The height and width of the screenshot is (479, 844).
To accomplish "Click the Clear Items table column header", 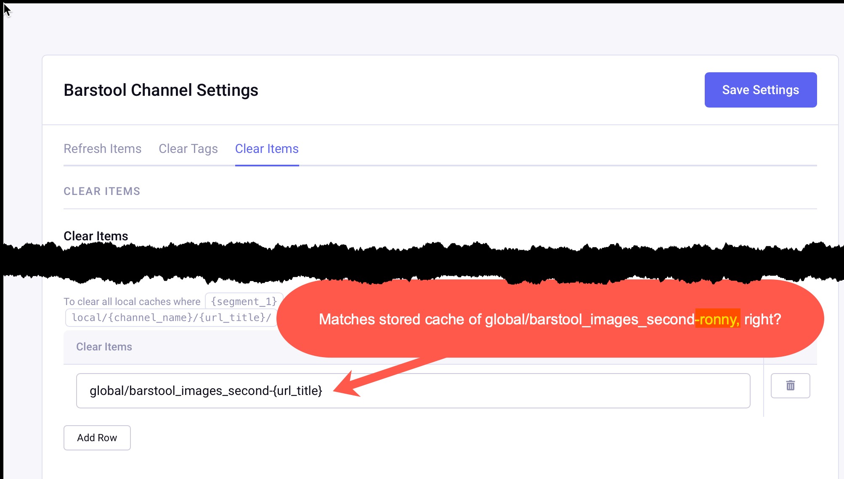I will pos(104,347).
